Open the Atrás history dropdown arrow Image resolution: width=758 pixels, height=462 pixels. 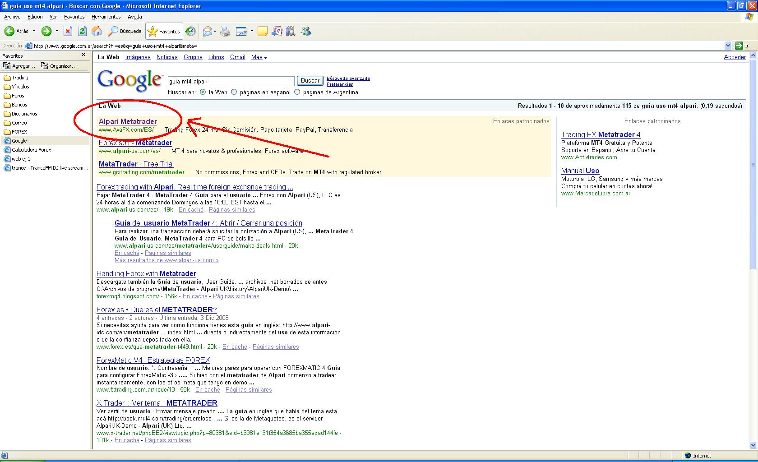(34, 31)
